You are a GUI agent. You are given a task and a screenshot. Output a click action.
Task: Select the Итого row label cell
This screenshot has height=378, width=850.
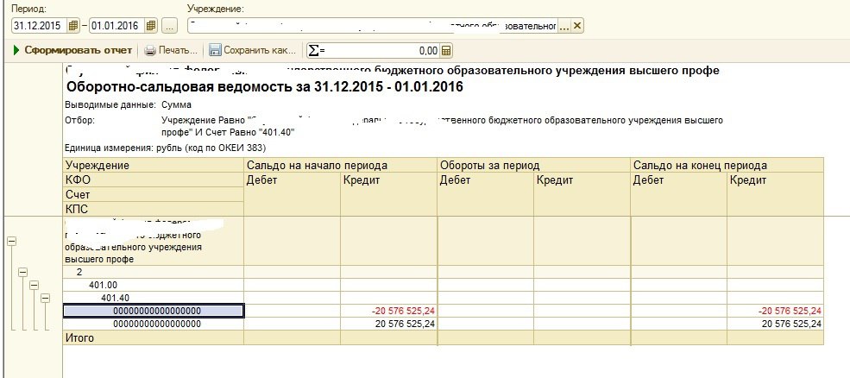click(154, 337)
